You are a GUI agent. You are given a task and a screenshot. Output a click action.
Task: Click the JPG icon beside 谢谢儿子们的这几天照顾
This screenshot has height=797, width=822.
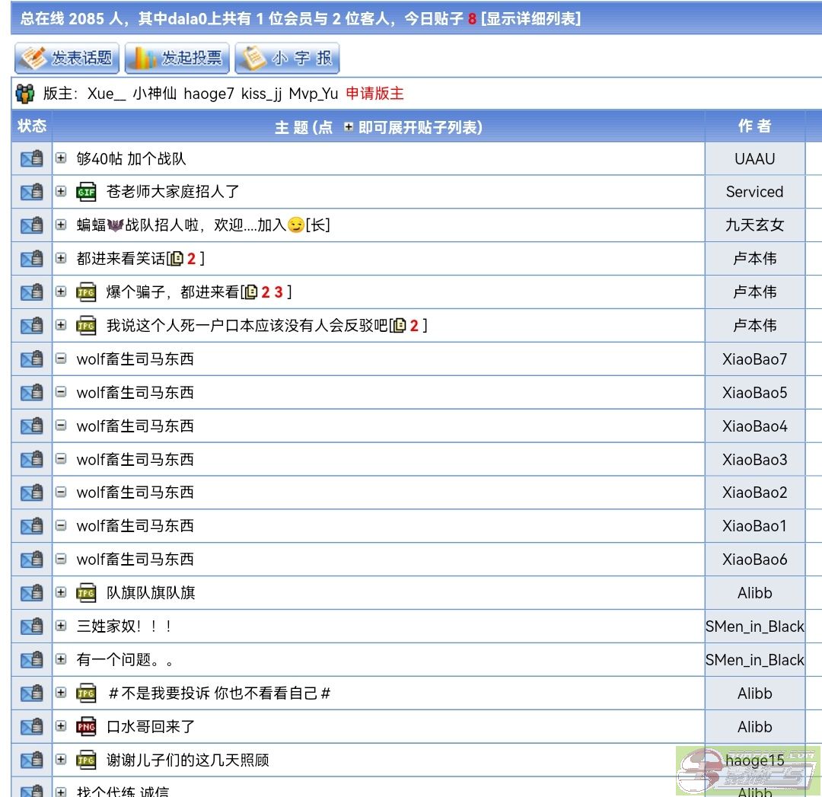pos(86,760)
